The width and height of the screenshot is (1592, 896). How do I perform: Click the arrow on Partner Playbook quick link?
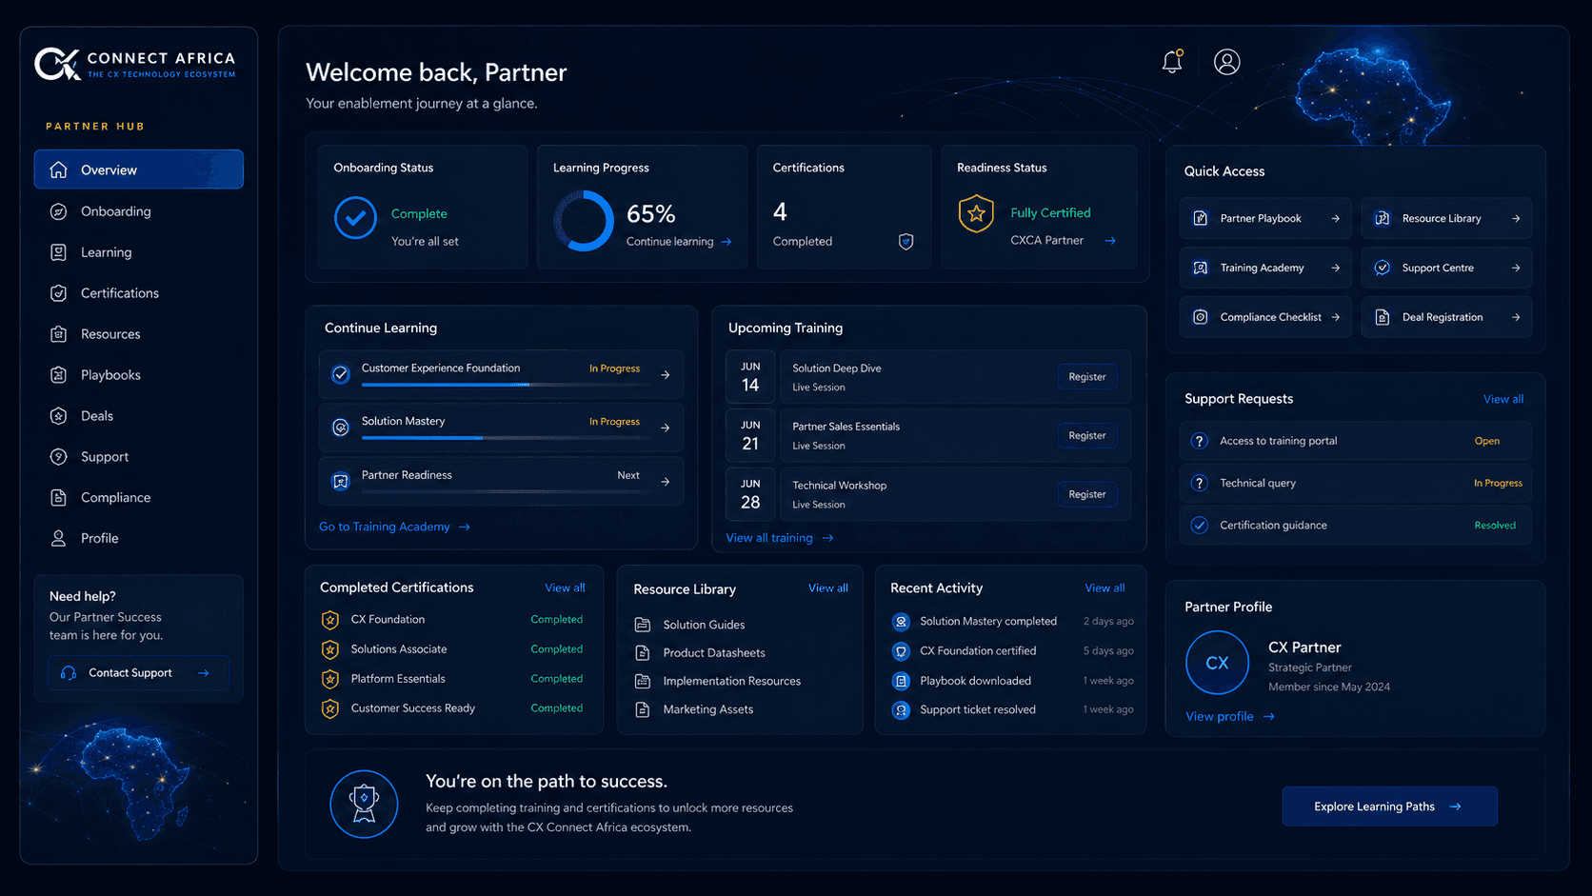point(1335,219)
